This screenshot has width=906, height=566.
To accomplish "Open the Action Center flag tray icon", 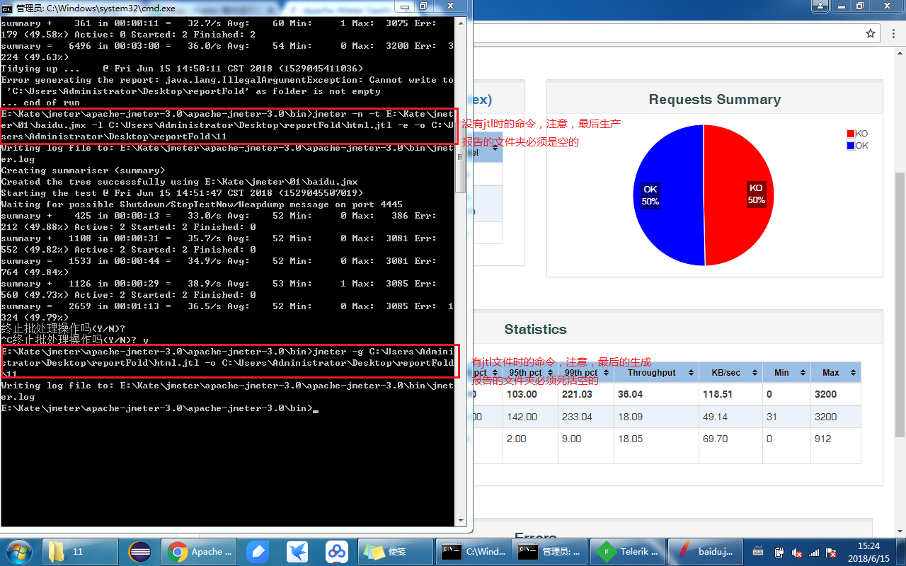I will [x=832, y=552].
